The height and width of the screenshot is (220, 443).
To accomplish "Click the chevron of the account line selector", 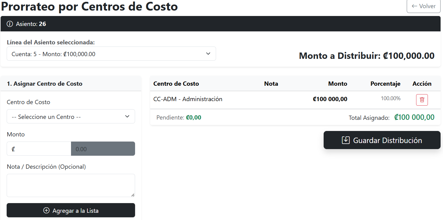I will click(x=208, y=53).
